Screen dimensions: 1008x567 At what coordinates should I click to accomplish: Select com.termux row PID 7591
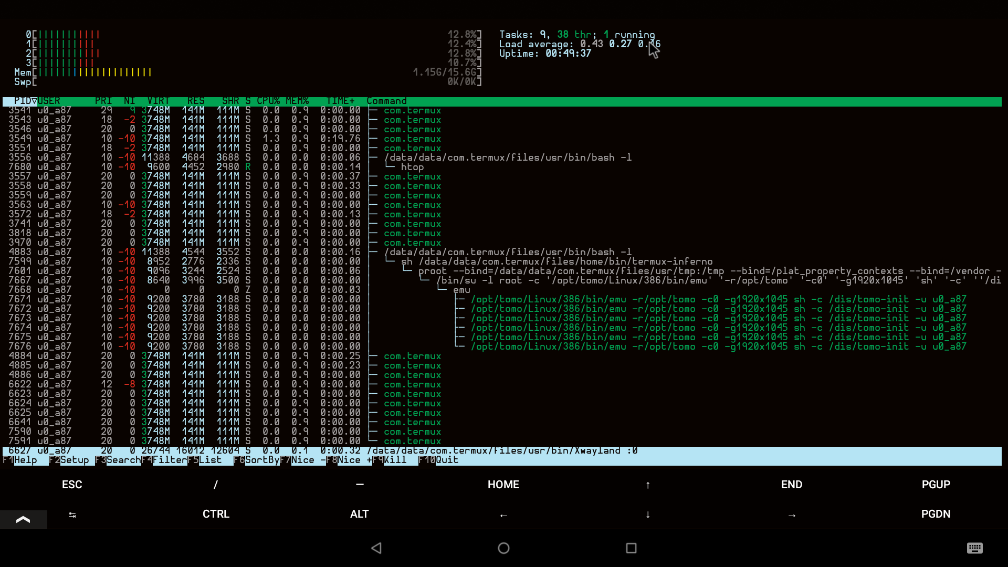[x=502, y=441]
